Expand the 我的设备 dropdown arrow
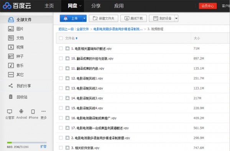 176,18
